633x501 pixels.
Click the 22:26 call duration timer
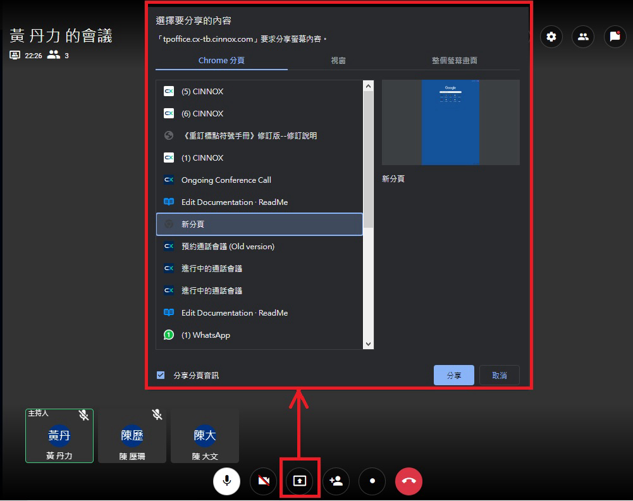pos(33,55)
